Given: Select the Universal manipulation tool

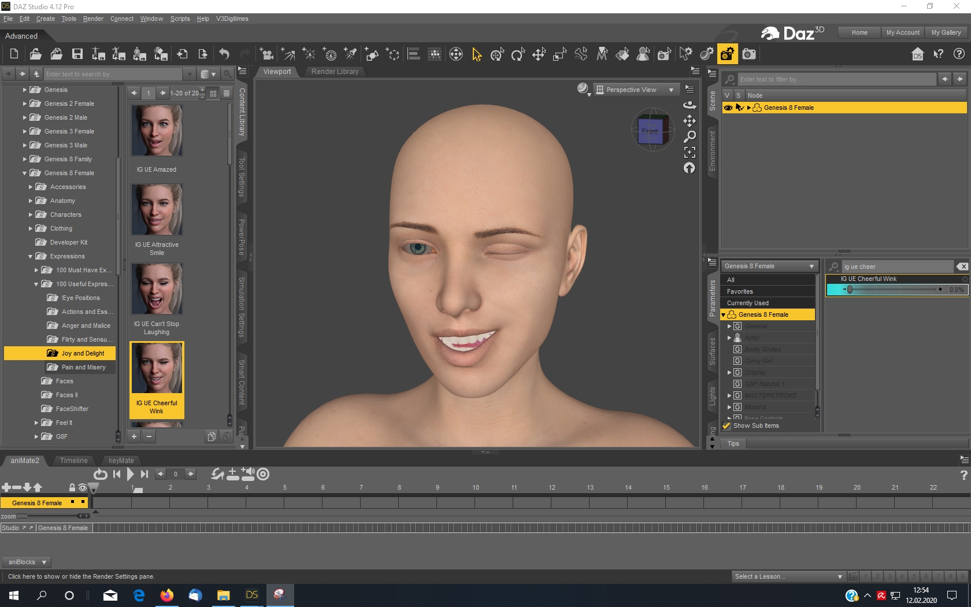Looking at the screenshot, I should point(497,54).
